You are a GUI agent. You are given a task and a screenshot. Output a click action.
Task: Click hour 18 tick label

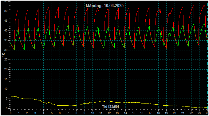pyautogui.click(x=158, y=113)
